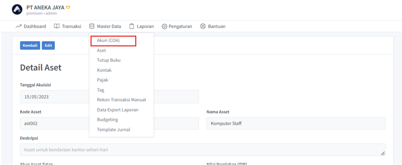
Task: Click the Bantuan lifebuoy icon
Action: tap(203, 26)
